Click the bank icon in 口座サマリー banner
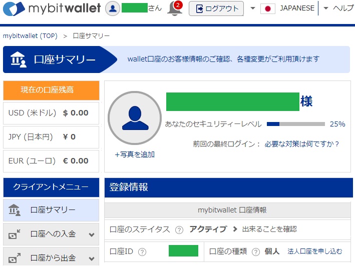The image size is (355, 268). (x=19, y=59)
